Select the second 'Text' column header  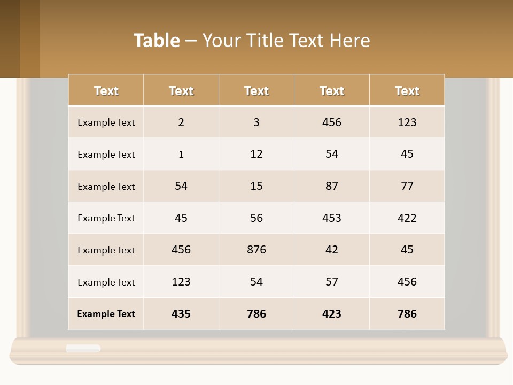(181, 90)
